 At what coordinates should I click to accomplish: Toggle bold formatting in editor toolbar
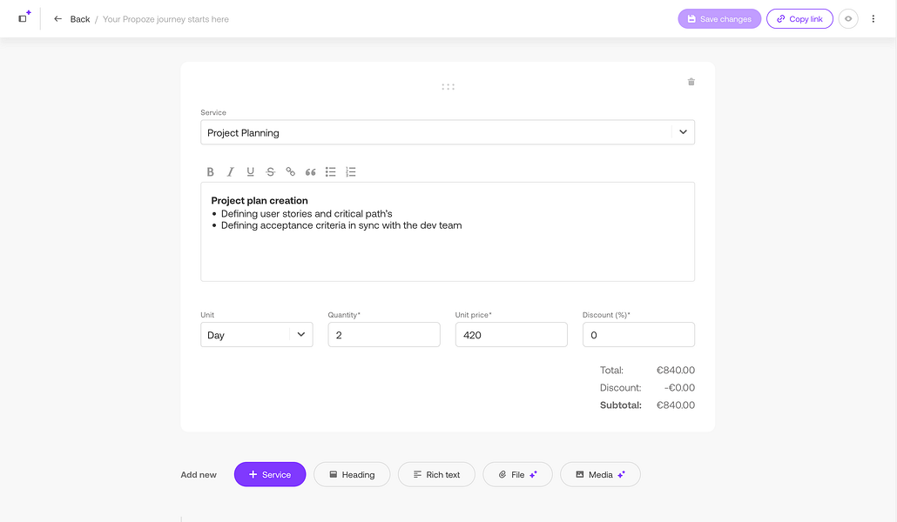(x=210, y=172)
